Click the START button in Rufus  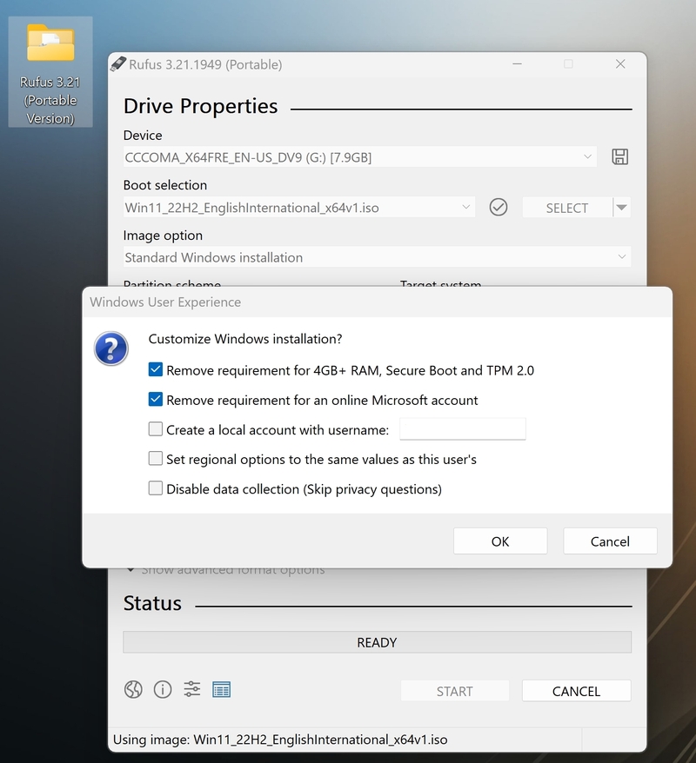pos(455,691)
